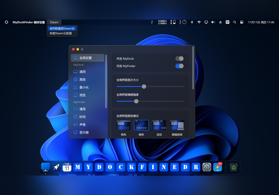279x195 pixels.
Task: Click the letter K icon in the dock
Action: tap(132, 167)
